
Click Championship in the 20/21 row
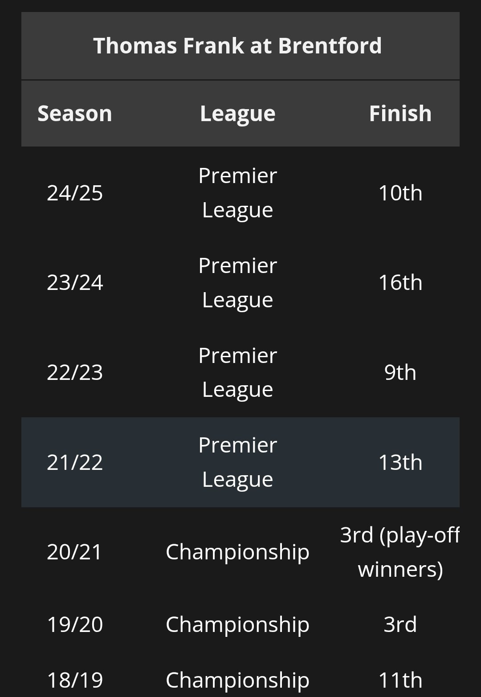237,552
